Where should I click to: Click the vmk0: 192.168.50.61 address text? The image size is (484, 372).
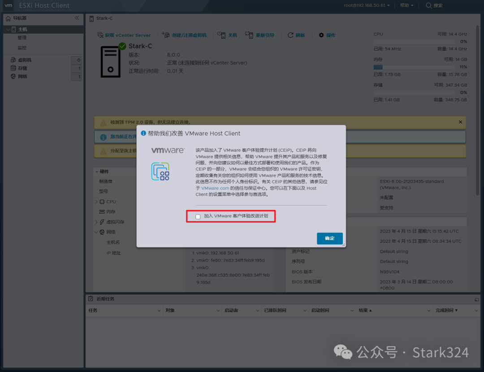click(x=218, y=253)
